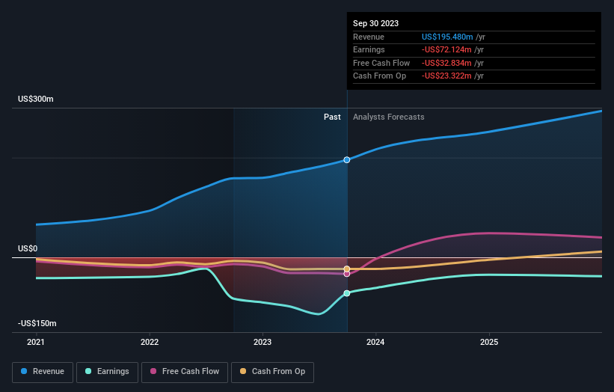The image size is (614, 392).
Task: Click the -US$150m y-axis label
Action: [x=37, y=323]
